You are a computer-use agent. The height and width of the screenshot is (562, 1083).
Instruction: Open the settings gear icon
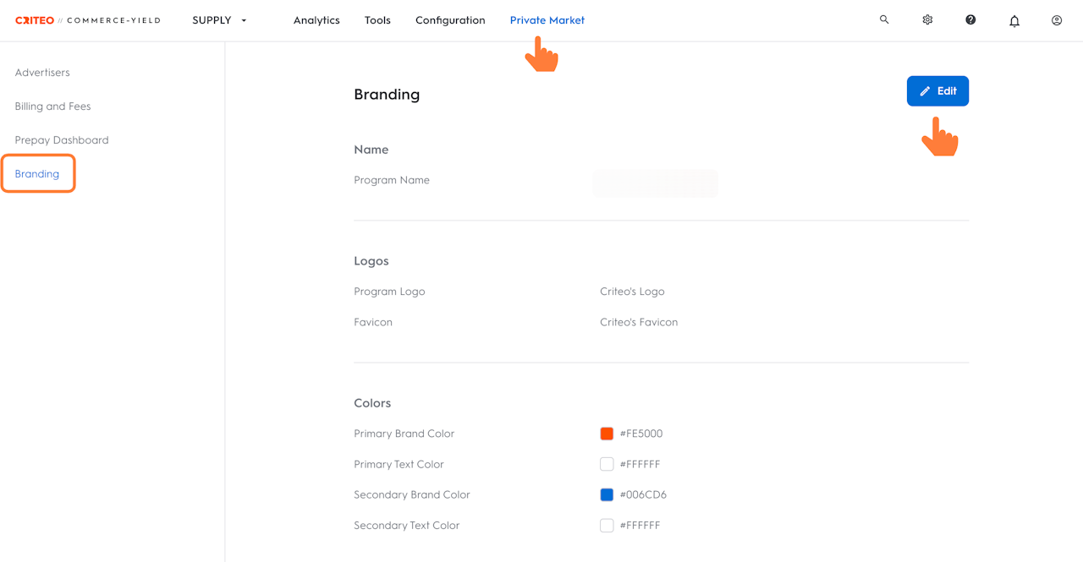927,19
